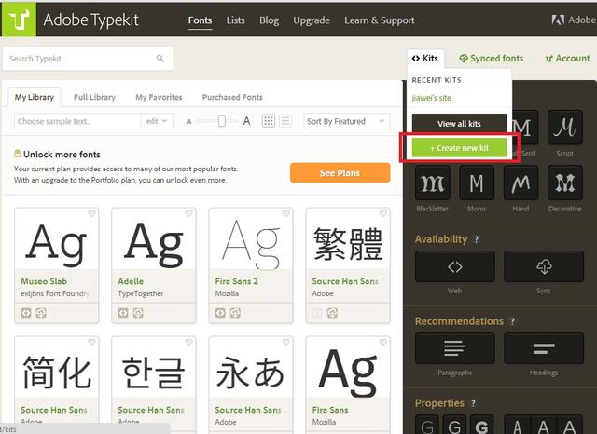Click sync icon on Source Han Sans Adobe card
This screenshot has width=597, height=434.
333,313
